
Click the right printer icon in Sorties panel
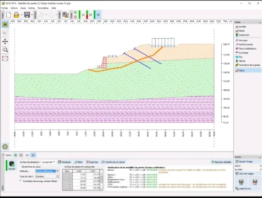255,182
